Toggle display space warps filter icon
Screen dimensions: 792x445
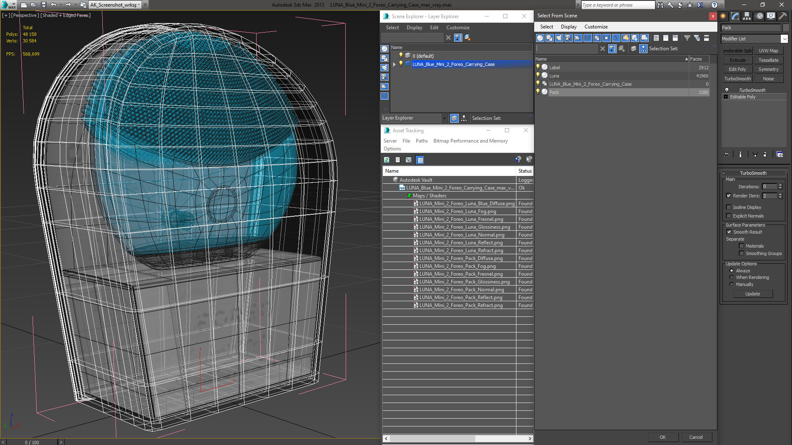[587, 38]
